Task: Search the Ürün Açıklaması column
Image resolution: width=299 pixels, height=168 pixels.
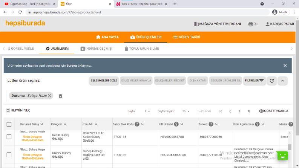Action: 263,124
